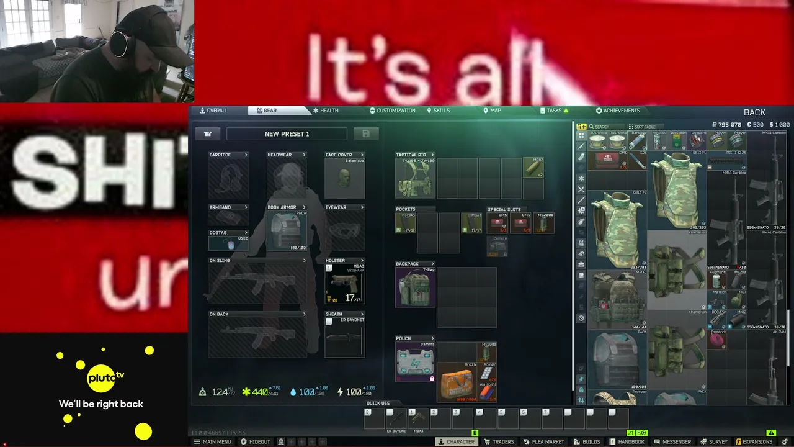Select the PACA armor in the Body Armor slot
The height and width of the screenshot is (447, 794).
coord(287,230)
